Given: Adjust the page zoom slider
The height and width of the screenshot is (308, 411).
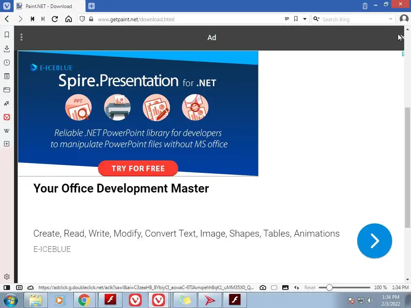Looking at the screenshot, I should tap(344, 288).
